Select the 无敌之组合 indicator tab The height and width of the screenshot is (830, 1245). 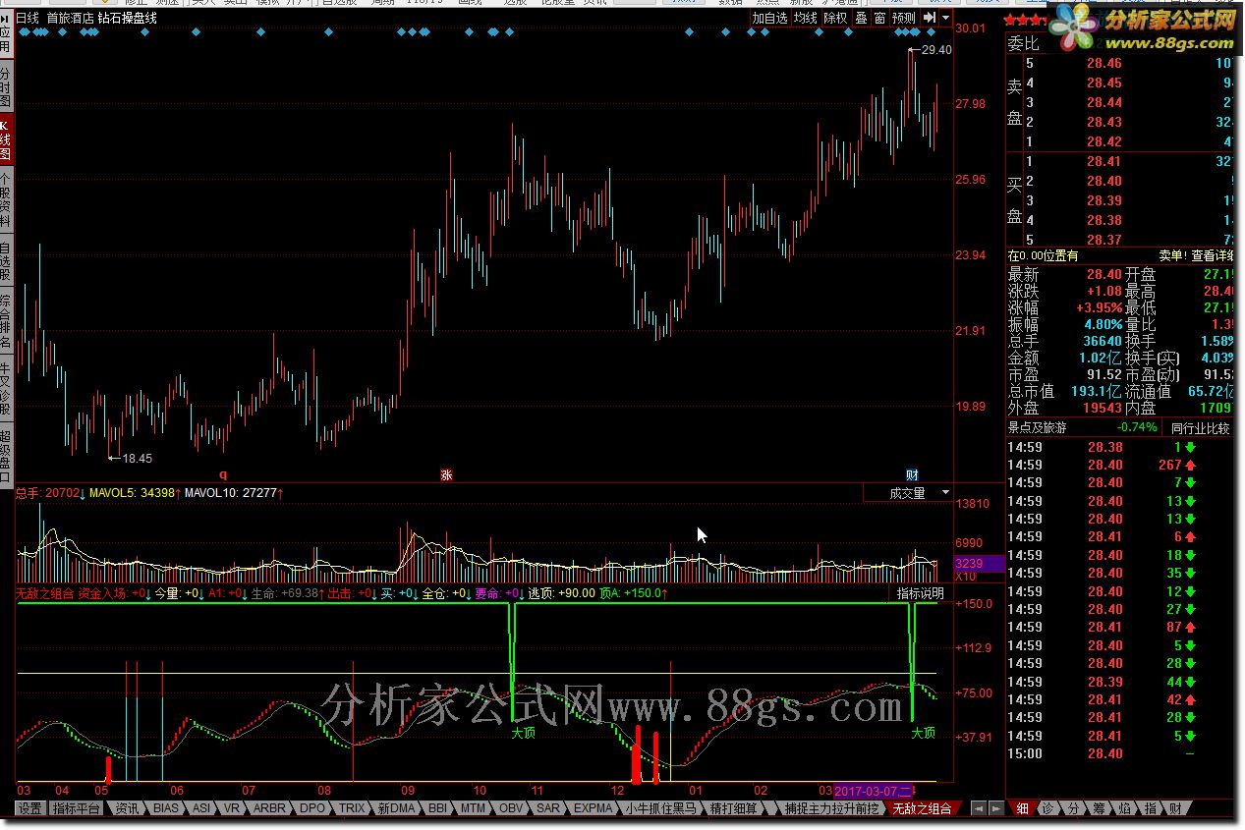[x=923, y=808]
